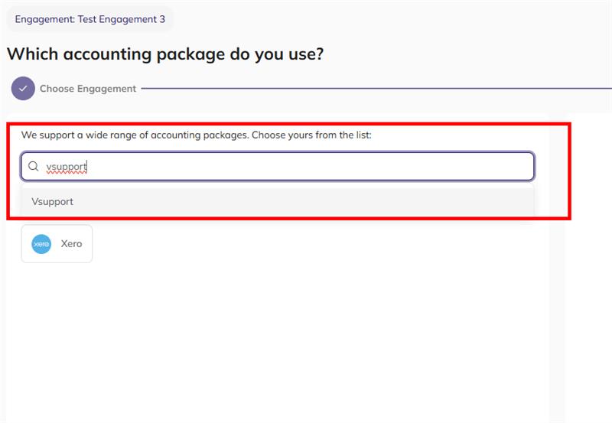Click the Xero text label
The image size is (612, 423).
point(71,244)
